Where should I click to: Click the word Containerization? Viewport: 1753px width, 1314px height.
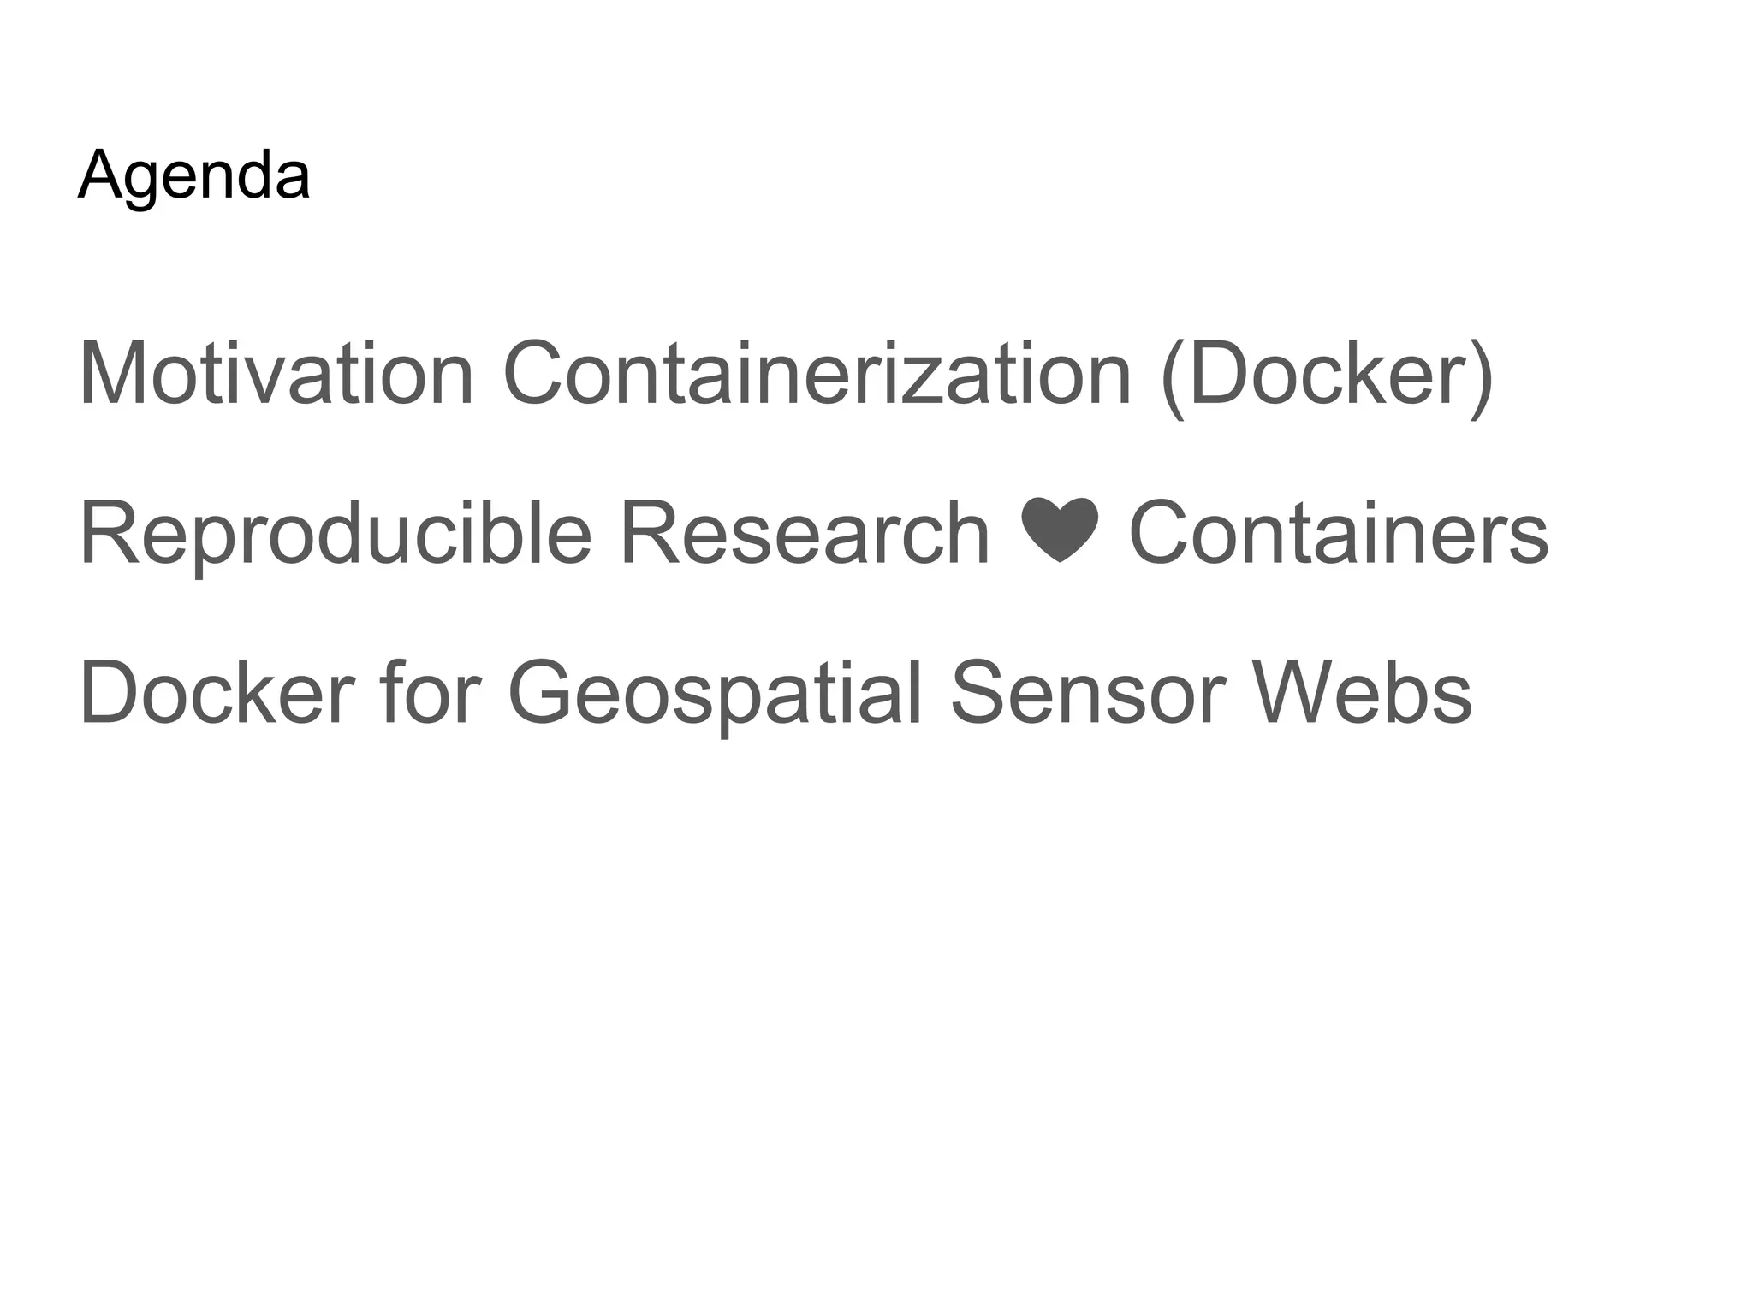[x=817, y=374]
